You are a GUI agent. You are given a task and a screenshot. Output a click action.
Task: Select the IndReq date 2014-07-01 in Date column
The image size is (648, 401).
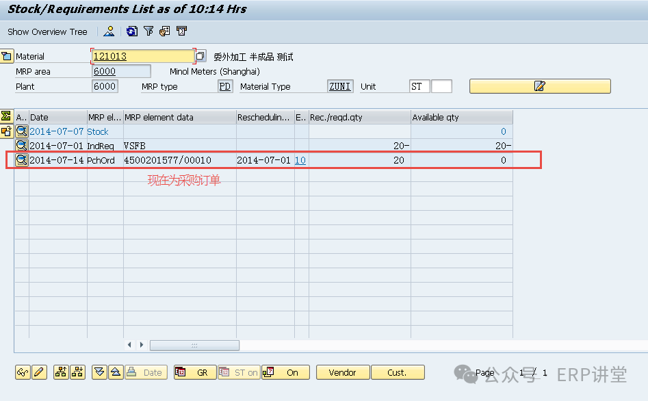[57, 146]
